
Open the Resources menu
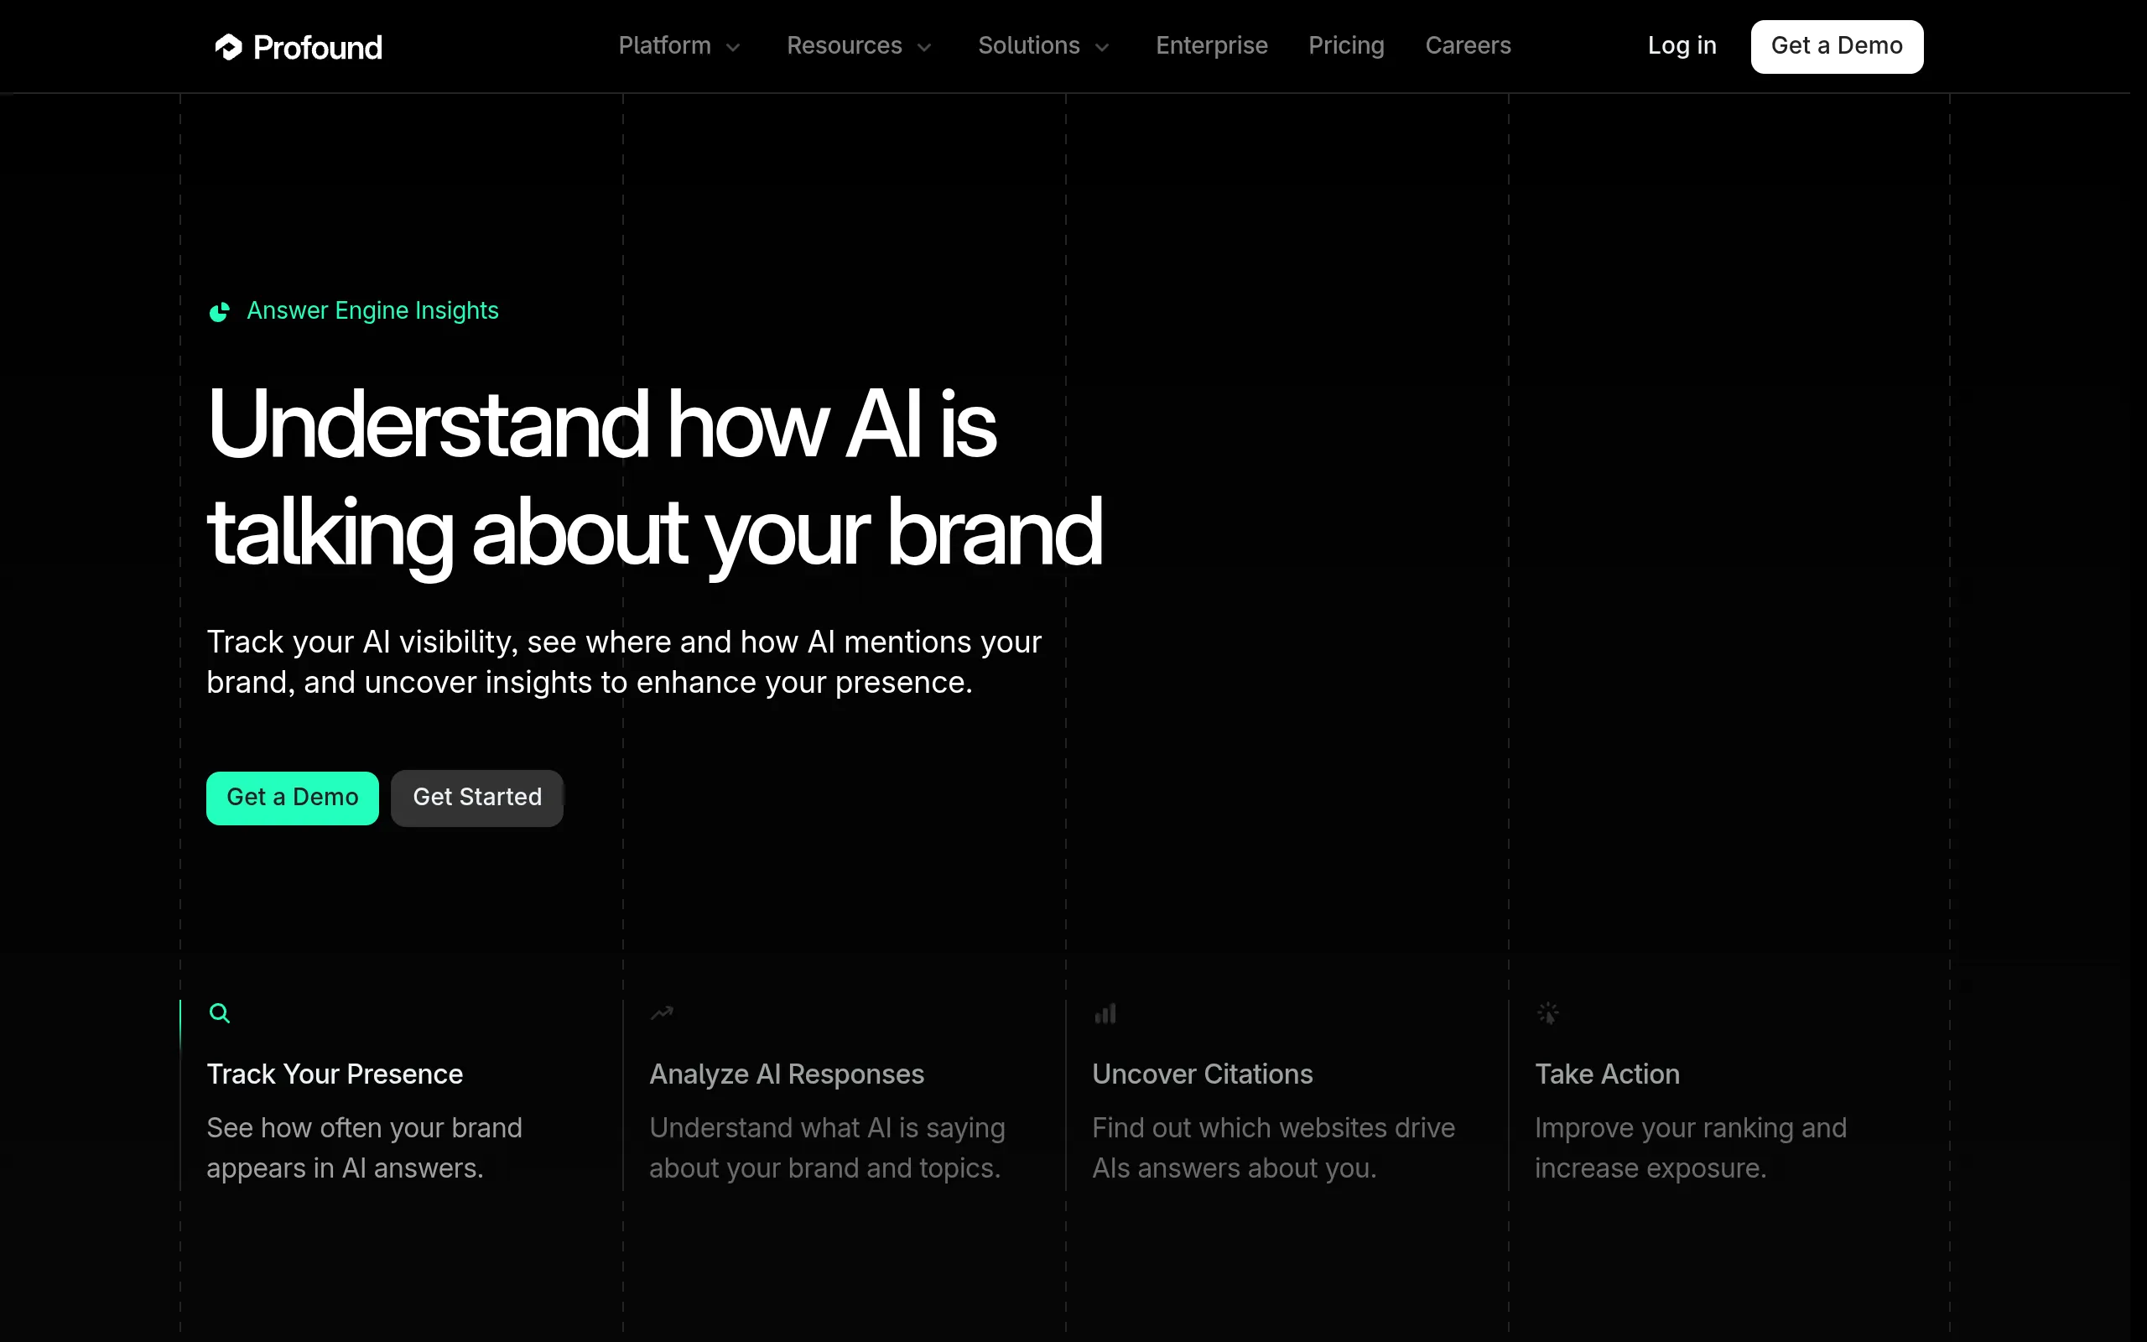pos(844,45)
